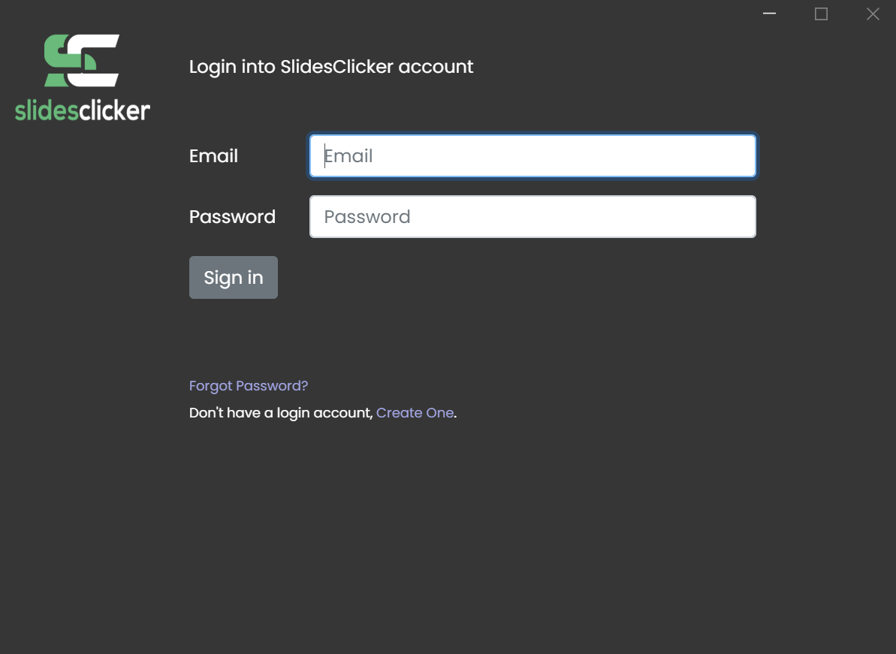
Task: Click the Email field label
Action: point(214,156)
